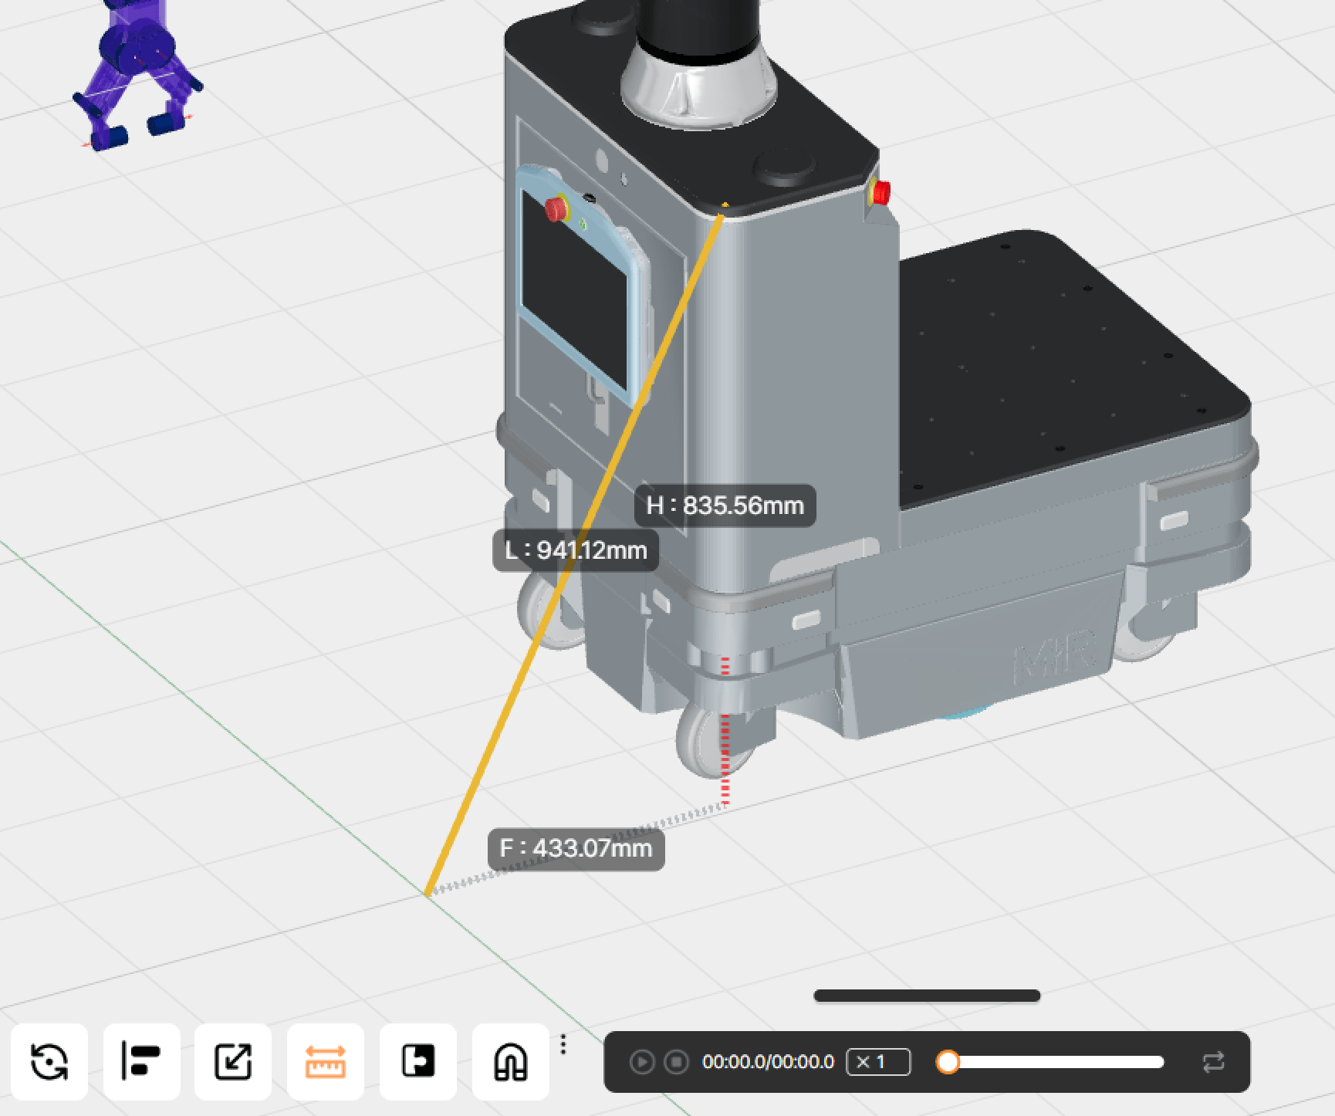Image resolution: width=1335 pixels, height=1116 pixels.
Task: Toggle the magnet snap tool
Action: click(510, 1061)
